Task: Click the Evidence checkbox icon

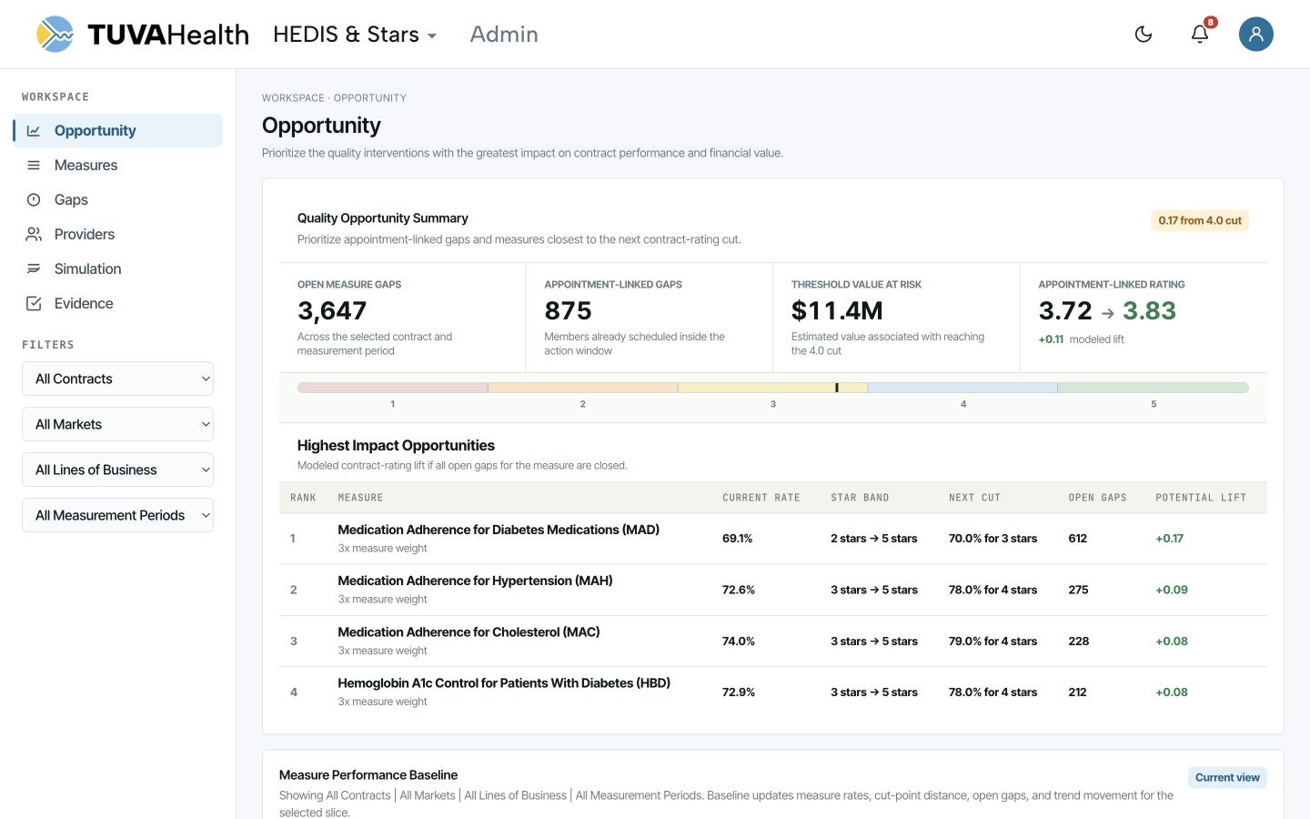Action: click(x=34, y=304)
